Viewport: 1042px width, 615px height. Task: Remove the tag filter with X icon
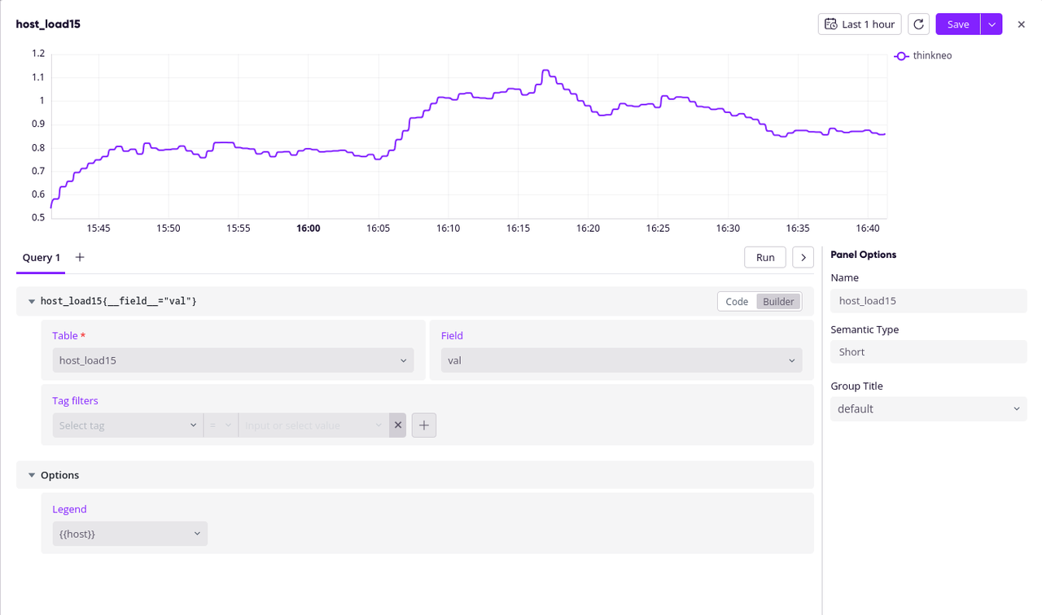point(398,425)
